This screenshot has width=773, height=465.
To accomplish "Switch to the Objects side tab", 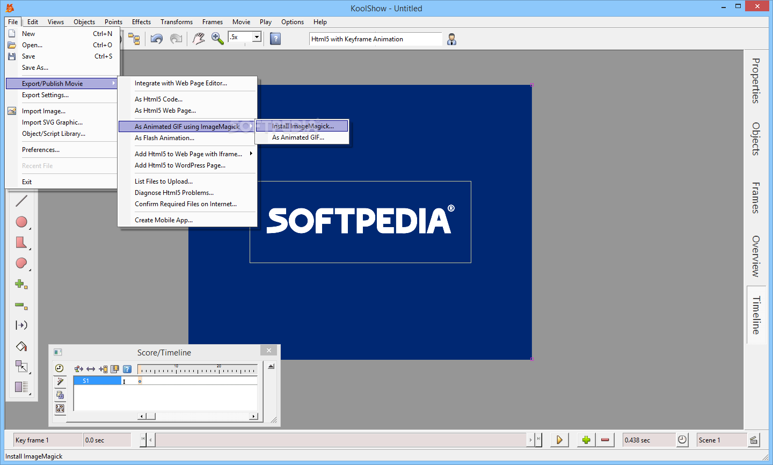I will click(756, 139).
